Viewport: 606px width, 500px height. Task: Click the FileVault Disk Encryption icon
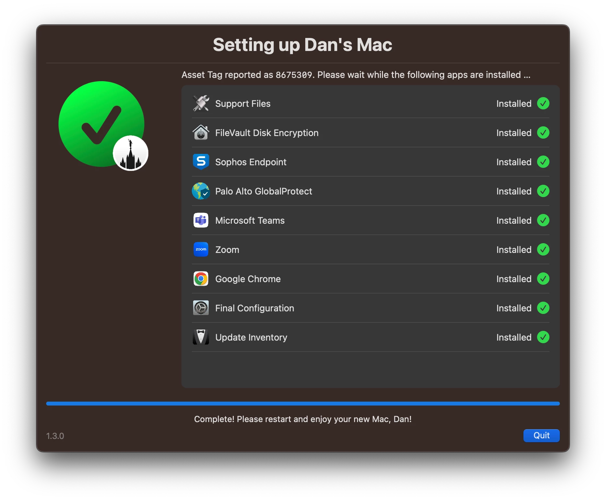coord(201,132)
